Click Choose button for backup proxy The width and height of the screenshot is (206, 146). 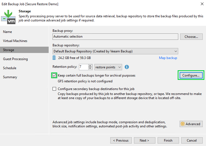pos(191,36)
